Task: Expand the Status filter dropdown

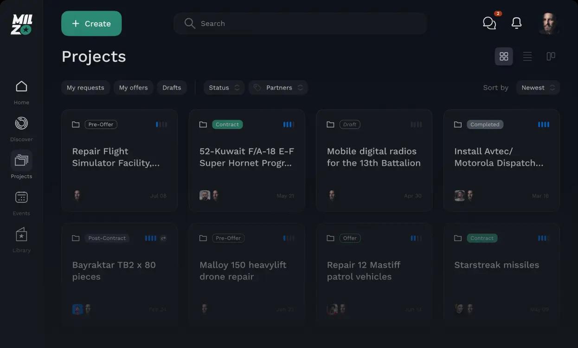Action: click(224, 88)
